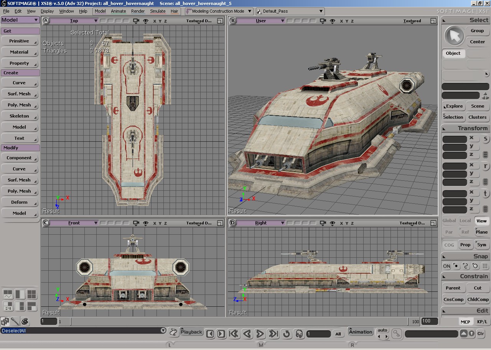
Task: Click the timeline end frame field showing 100
Action: [429, 321]
